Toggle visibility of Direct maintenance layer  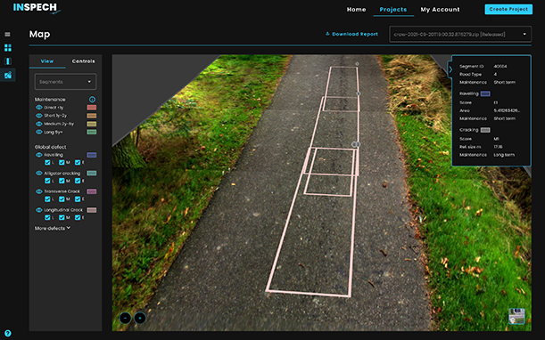(39, 108)
